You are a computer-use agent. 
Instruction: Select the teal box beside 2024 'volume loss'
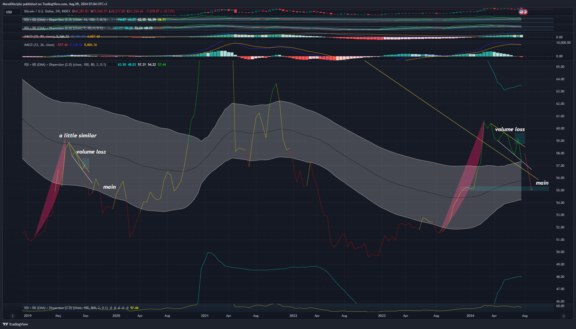[520, 138]
